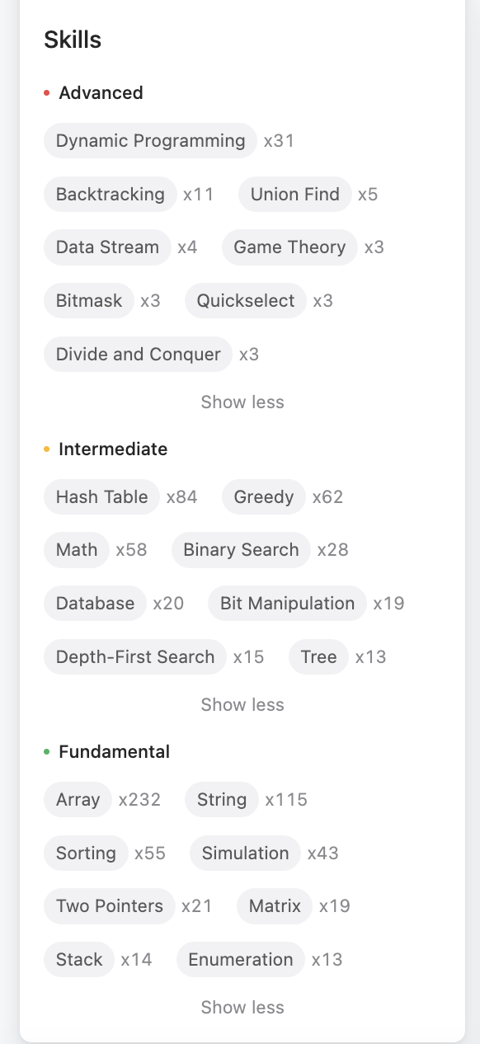
Task: Open the Union Find tag
Action: click(x=294, y=194)
